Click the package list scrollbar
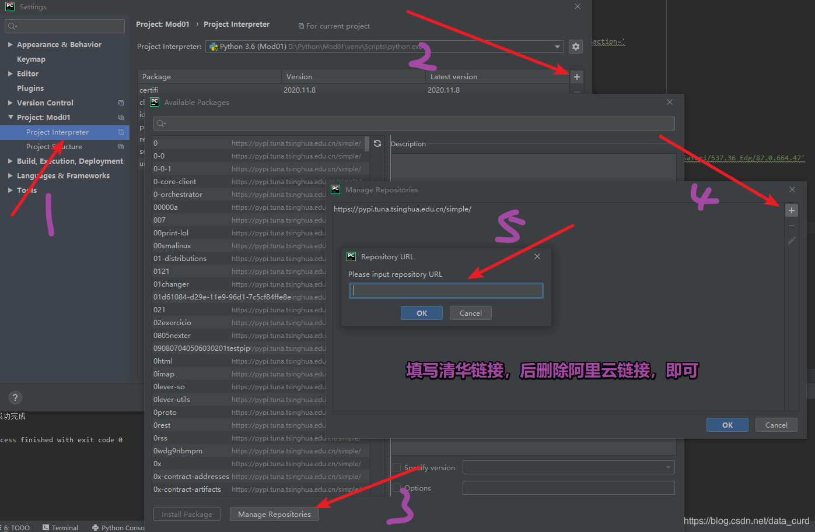 (x=367, y=143)
